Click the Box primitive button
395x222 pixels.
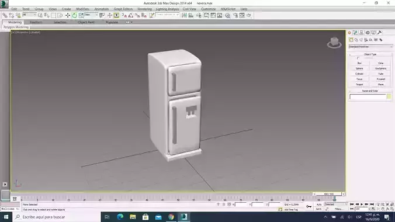pos(359,63)
